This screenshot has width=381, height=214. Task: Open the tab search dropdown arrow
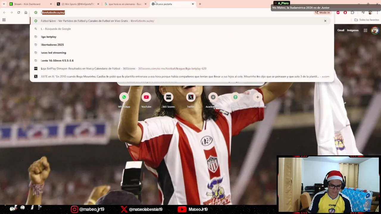click(4, 4)
